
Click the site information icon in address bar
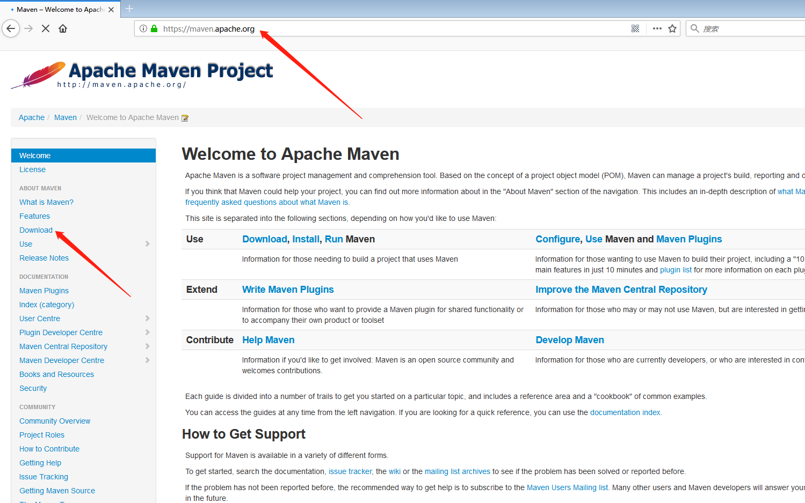point(143,28)
